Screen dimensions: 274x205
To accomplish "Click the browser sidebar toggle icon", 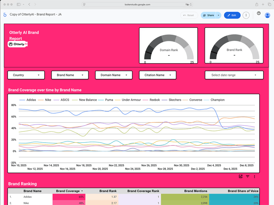I will pyautogui.click(x=18, y=4).
